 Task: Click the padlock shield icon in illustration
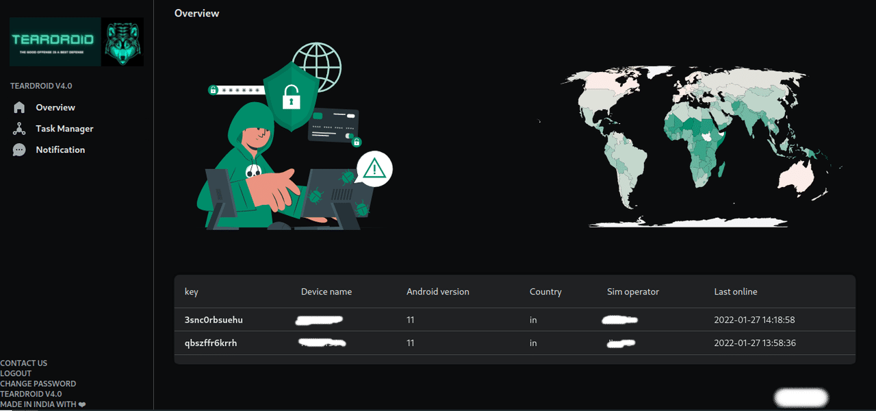tap(292, 97)
